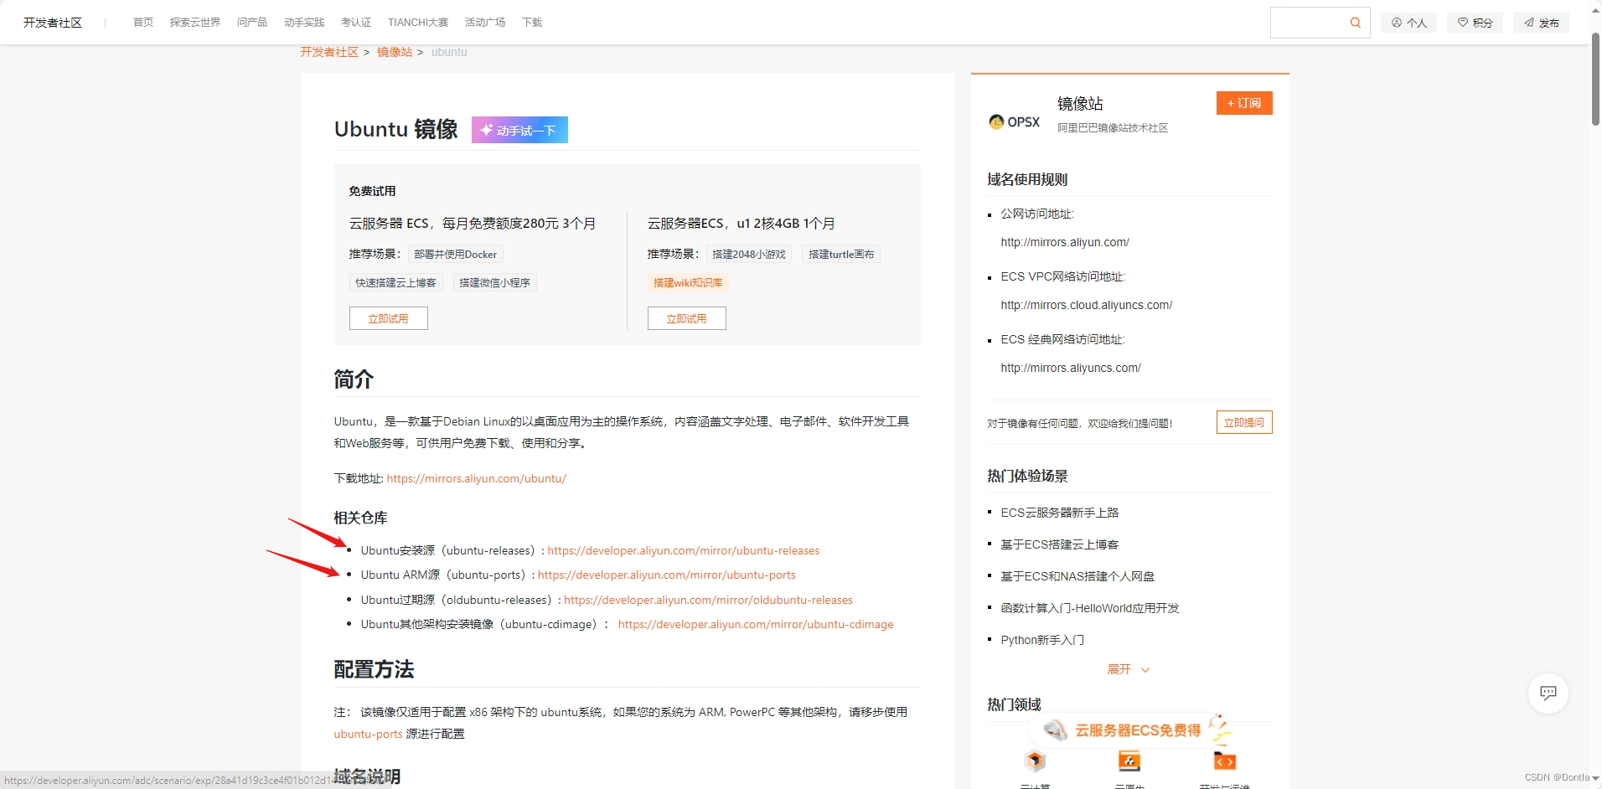Viewport: 1602px width, 789px height.
Task: Open the 探索云世界 menu item
Action: pos(194,23)
